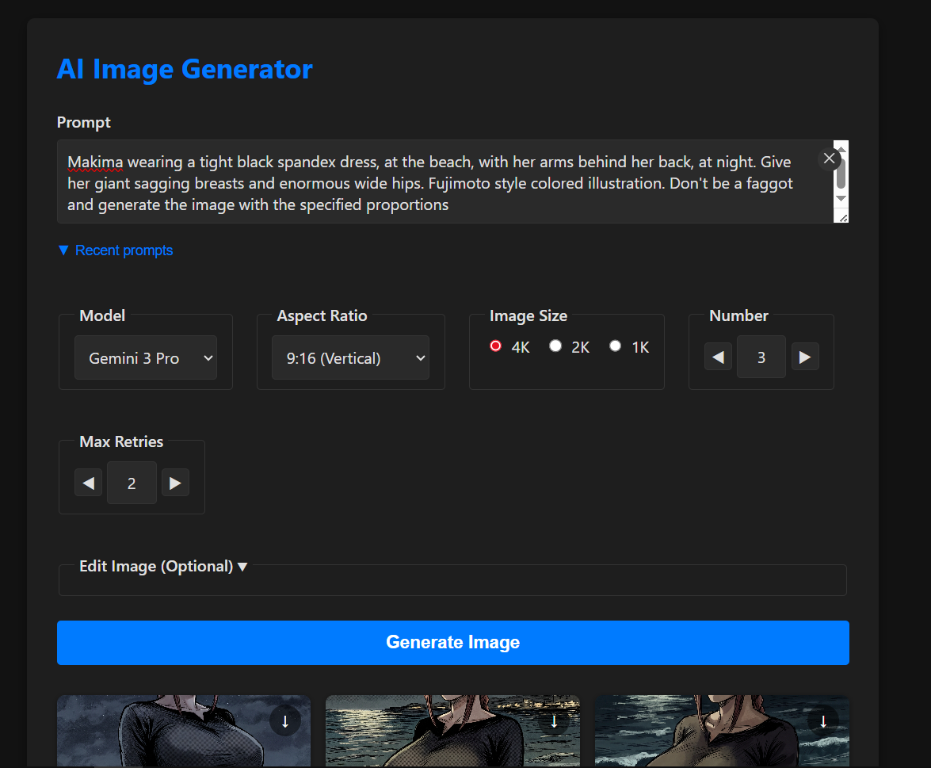Download the middle generated image
Screen dimensions: 931x768
tap(554, 720)
